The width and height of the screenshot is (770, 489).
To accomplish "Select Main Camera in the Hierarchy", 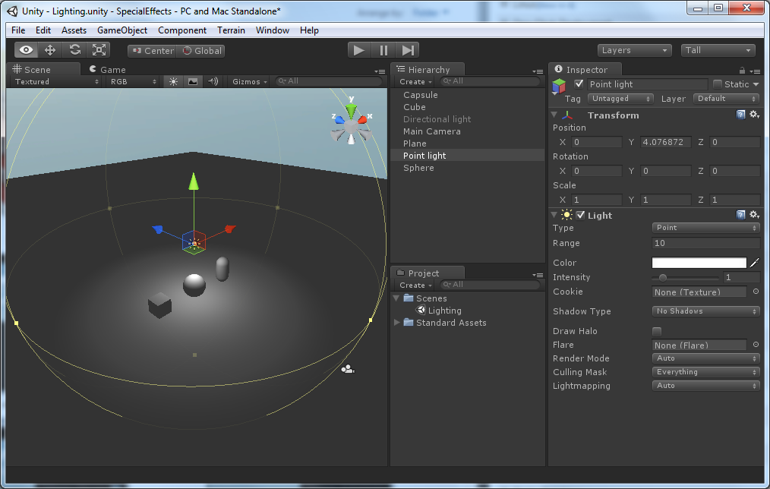I will (x=431, y=131).
